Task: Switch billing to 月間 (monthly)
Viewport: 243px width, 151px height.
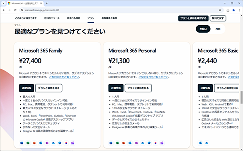Action: click(218, 29)
